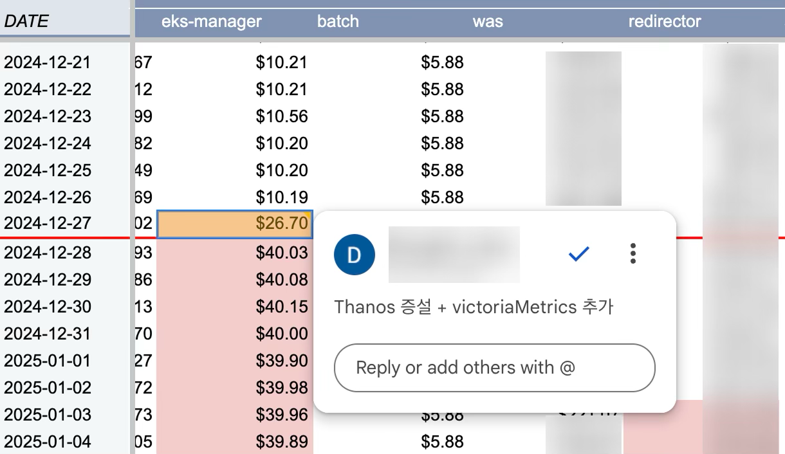Viewport: 785px width, 454px height.
Task: Click the was column header
Action: (488, 21)
